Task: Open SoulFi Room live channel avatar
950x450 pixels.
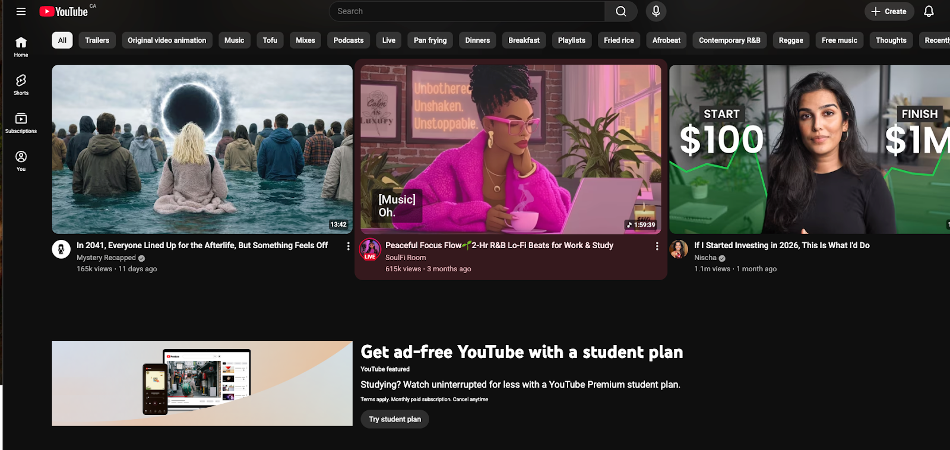Action: [370, 249]
